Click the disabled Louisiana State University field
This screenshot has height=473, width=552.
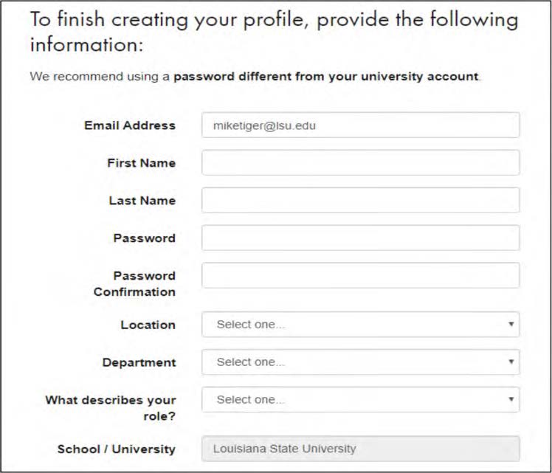[x=360, y=448]
